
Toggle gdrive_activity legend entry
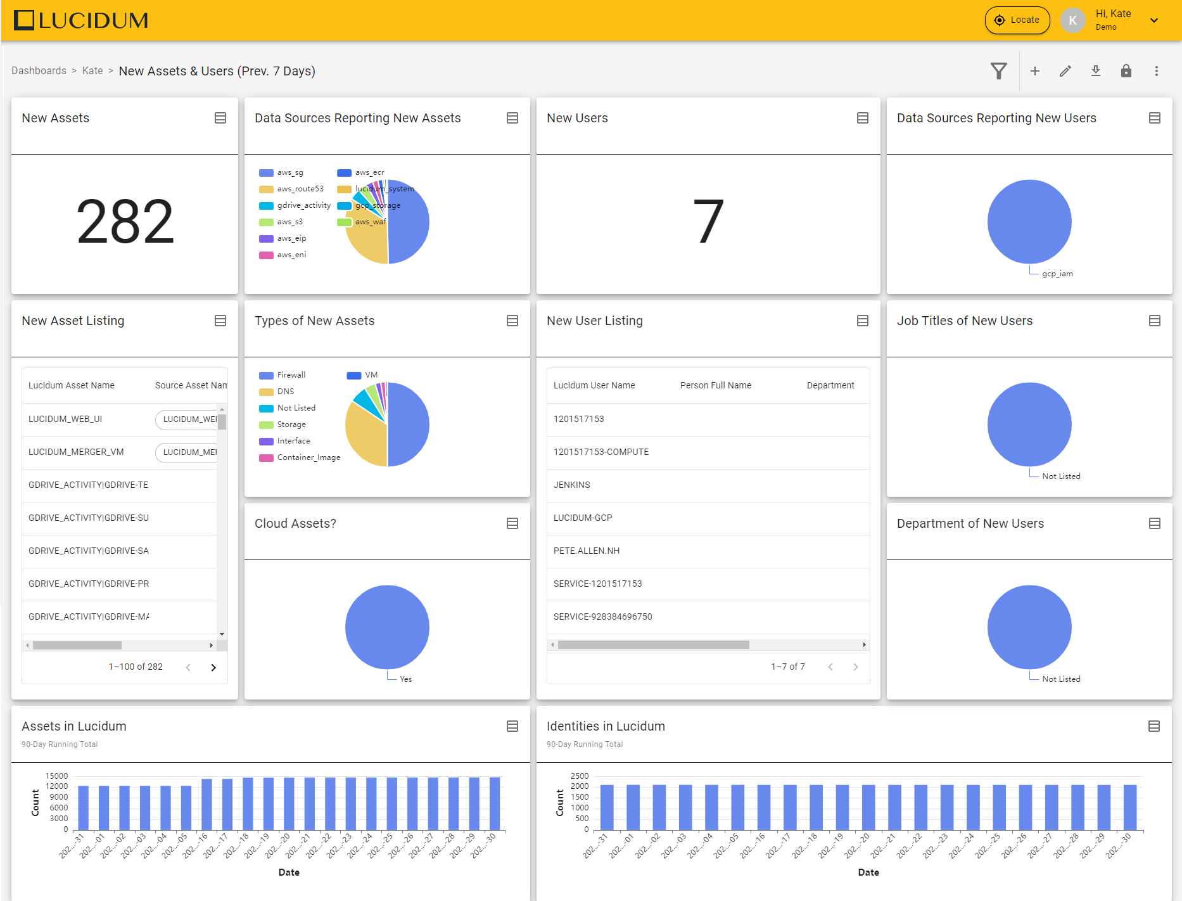295,205
